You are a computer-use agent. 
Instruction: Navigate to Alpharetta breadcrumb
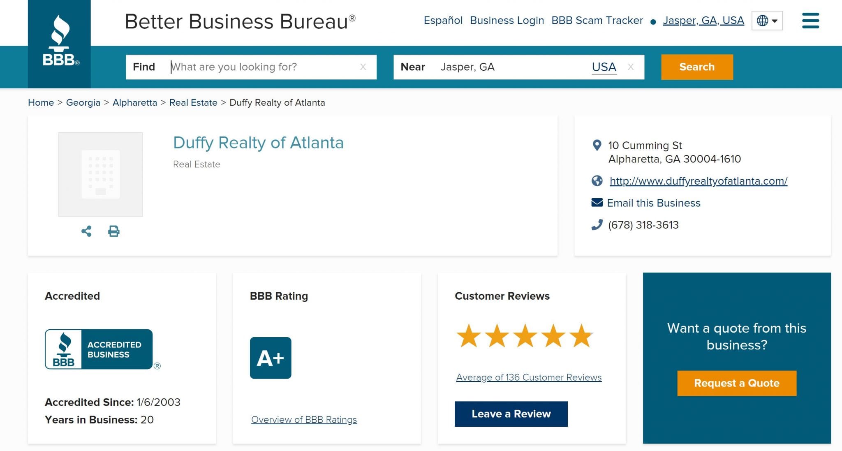pos(134,102)
